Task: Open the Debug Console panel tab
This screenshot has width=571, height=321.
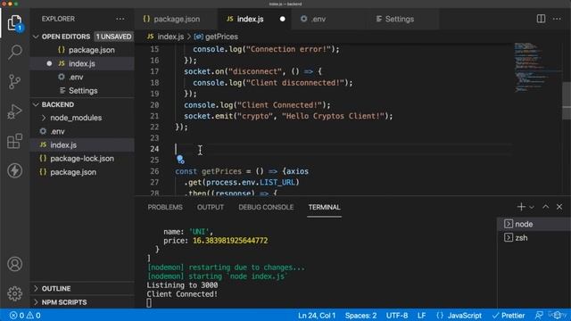Action: coord(266,207)
